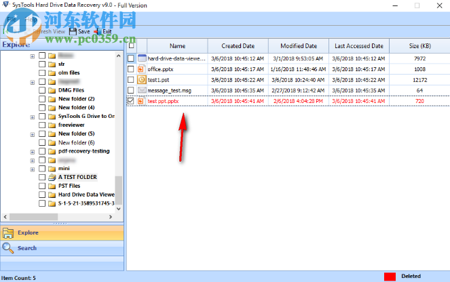Viewport: 450px width, 282px height.
Task: Click the tree vertical scrollbar up arrow
Action: coord(119,56)
